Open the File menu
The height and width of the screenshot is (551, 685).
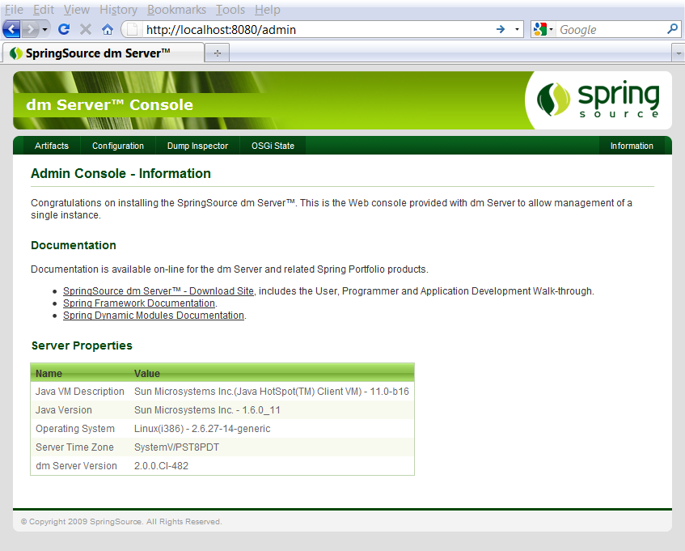(14, 10)
